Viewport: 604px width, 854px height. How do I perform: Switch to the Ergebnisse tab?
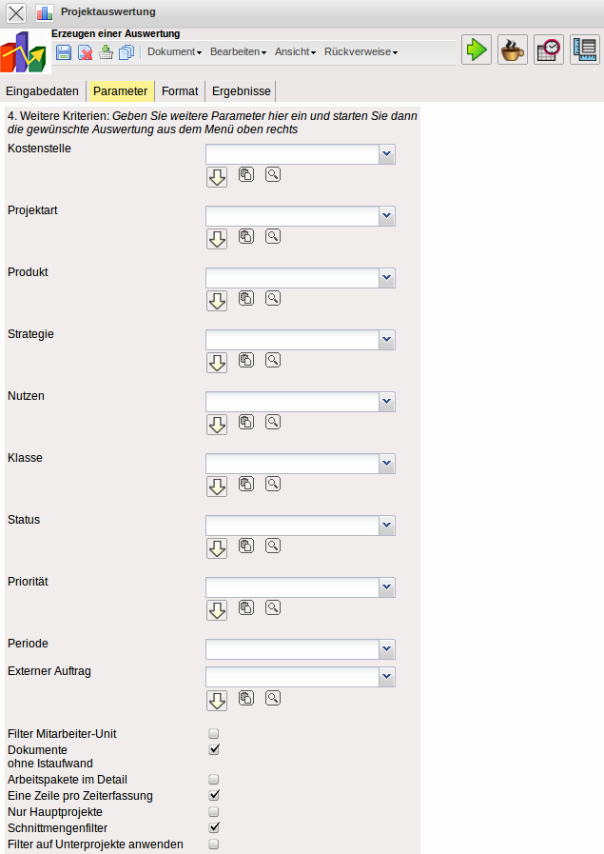[x=242, y=91]
